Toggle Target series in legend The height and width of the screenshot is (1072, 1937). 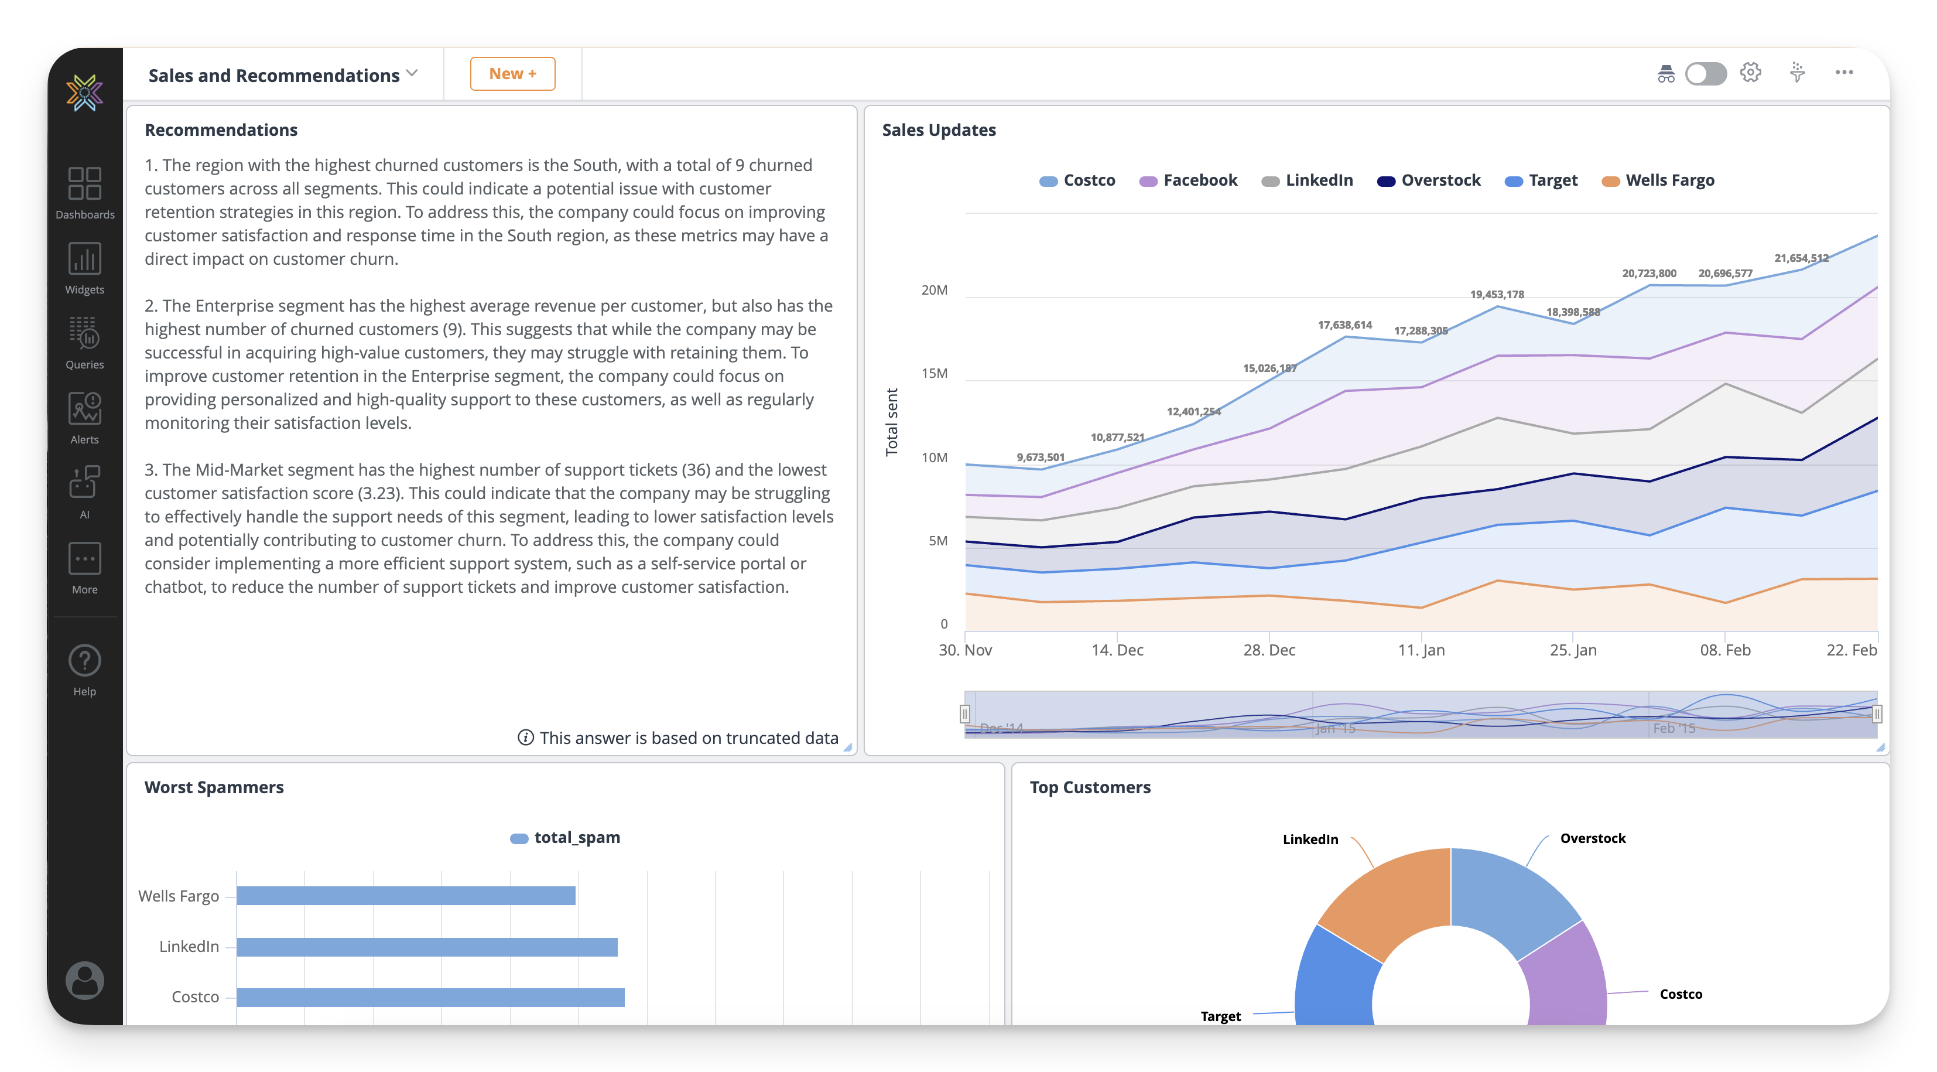(1541, 180)
